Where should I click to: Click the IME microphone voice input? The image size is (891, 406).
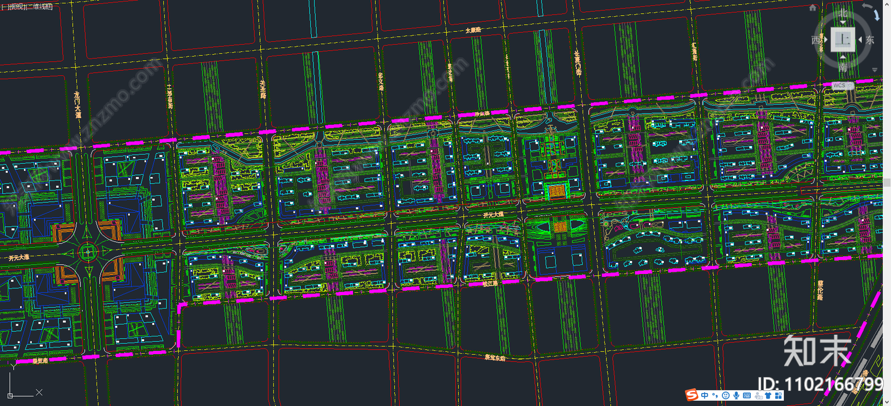pyautogui.click(x=736, y=395)
